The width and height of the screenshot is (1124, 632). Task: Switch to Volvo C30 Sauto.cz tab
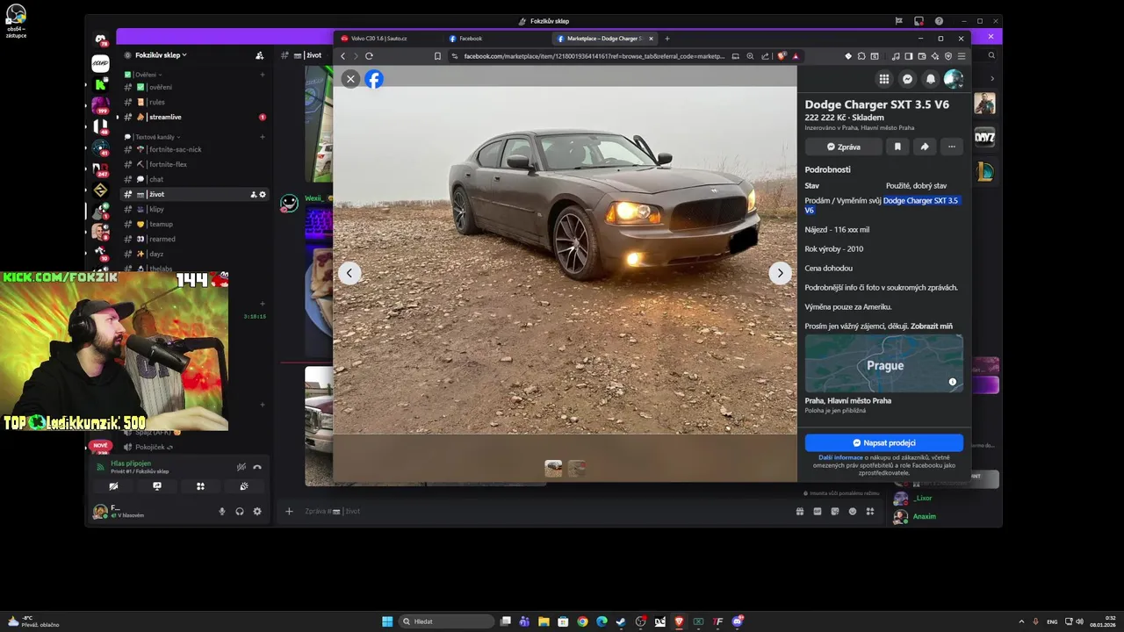386,39
